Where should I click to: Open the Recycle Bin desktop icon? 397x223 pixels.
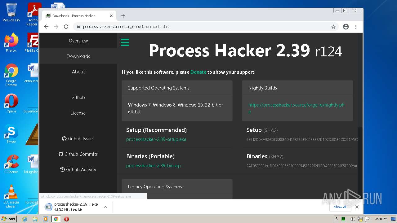pos(11,12)
